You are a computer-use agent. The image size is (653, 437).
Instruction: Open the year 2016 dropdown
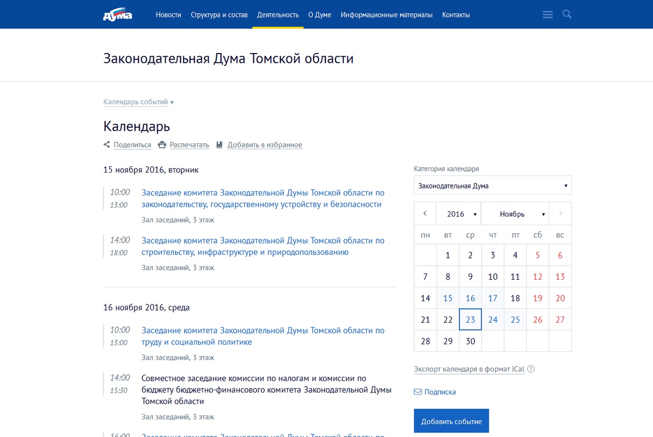point(459,213)
